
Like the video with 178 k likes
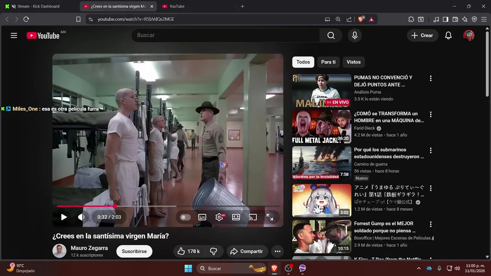(x=189, y=251)
